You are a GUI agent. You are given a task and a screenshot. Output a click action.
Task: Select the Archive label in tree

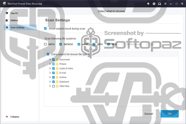63,77
